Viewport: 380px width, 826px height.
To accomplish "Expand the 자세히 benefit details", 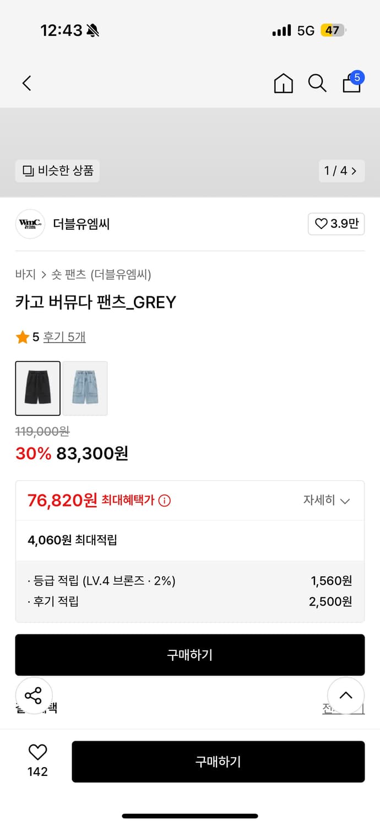I will [327, 501].
